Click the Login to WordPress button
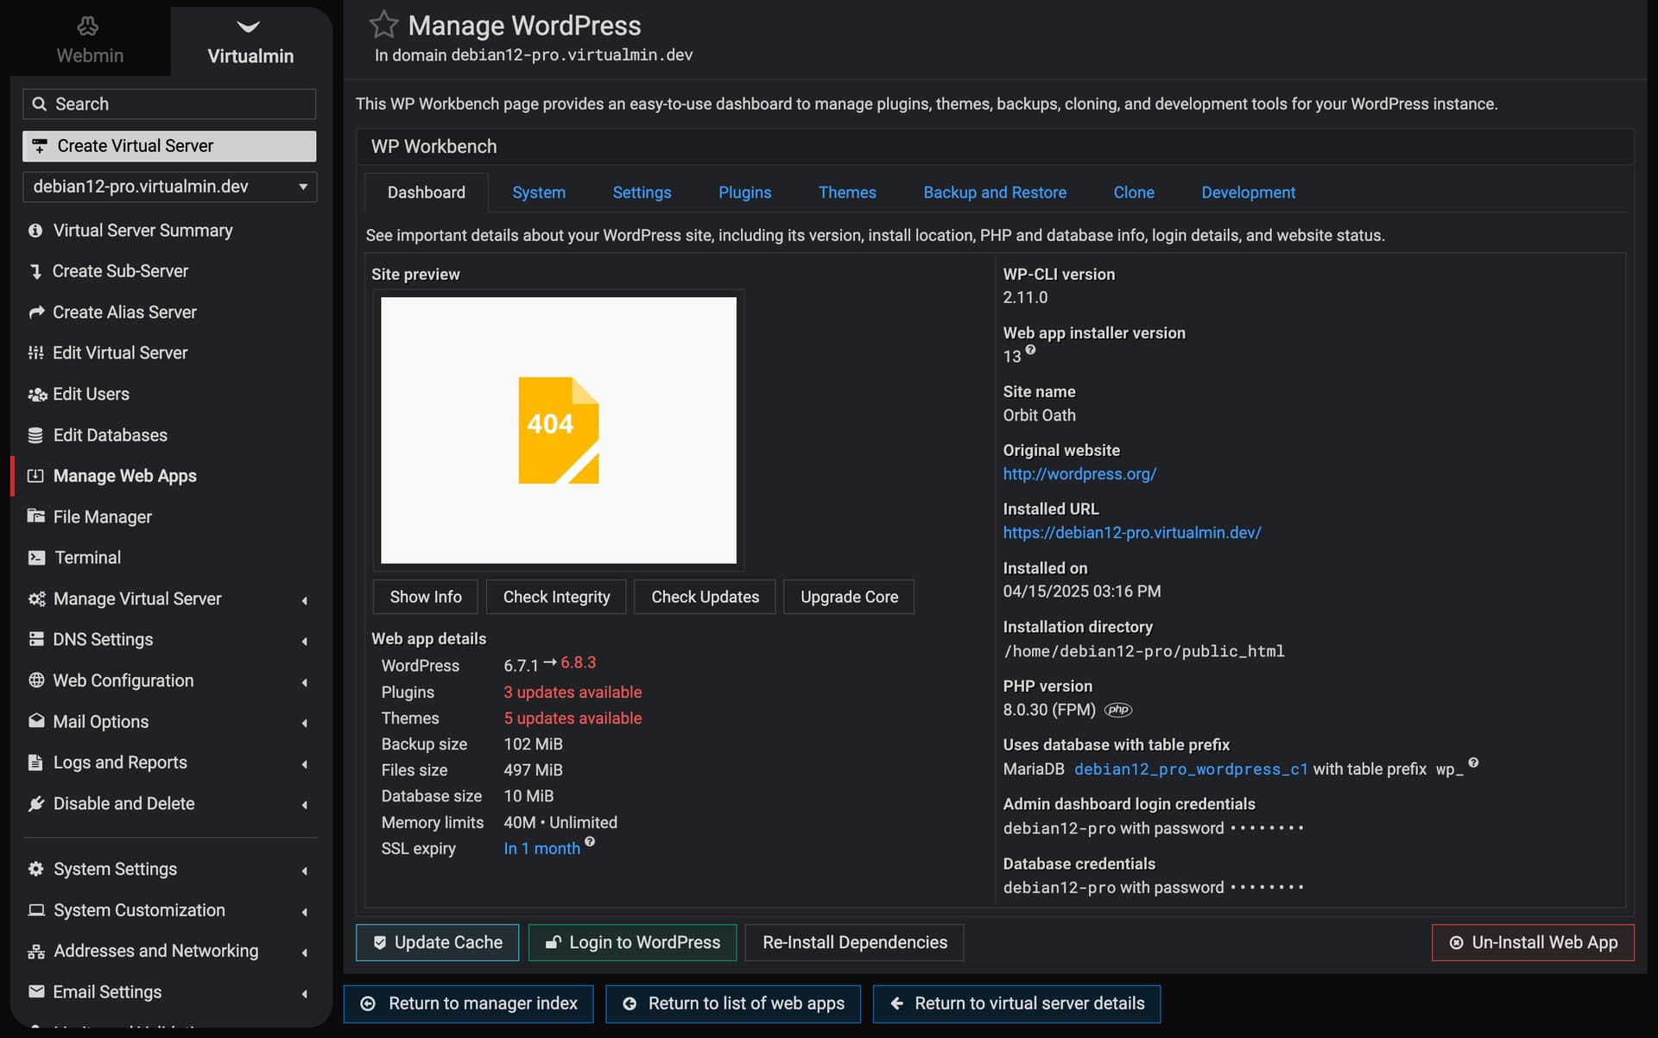Screen dimensions: 1658x1038 [632, 942]
